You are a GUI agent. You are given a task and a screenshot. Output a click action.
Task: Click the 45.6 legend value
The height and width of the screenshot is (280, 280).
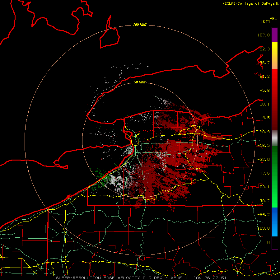(265, 90)
